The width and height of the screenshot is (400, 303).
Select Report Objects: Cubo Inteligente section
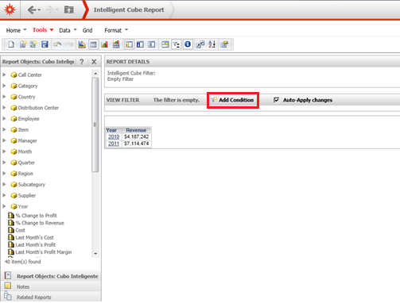pyautogui.click(x=51, y=276)
